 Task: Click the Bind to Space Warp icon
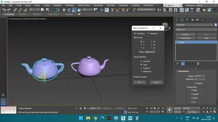coord(25,10)
